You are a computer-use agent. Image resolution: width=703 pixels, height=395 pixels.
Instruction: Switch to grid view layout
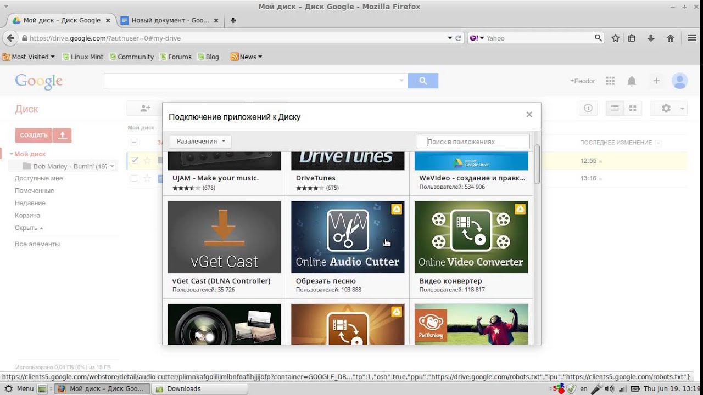click(632, 108)
